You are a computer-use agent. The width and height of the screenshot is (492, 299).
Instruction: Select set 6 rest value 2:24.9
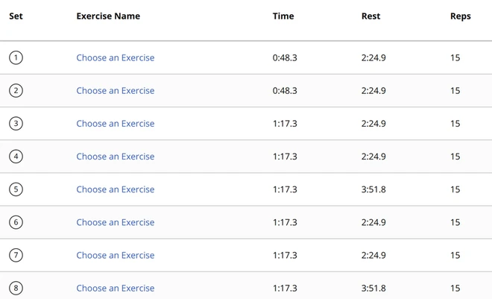click(x=373, y=222)
